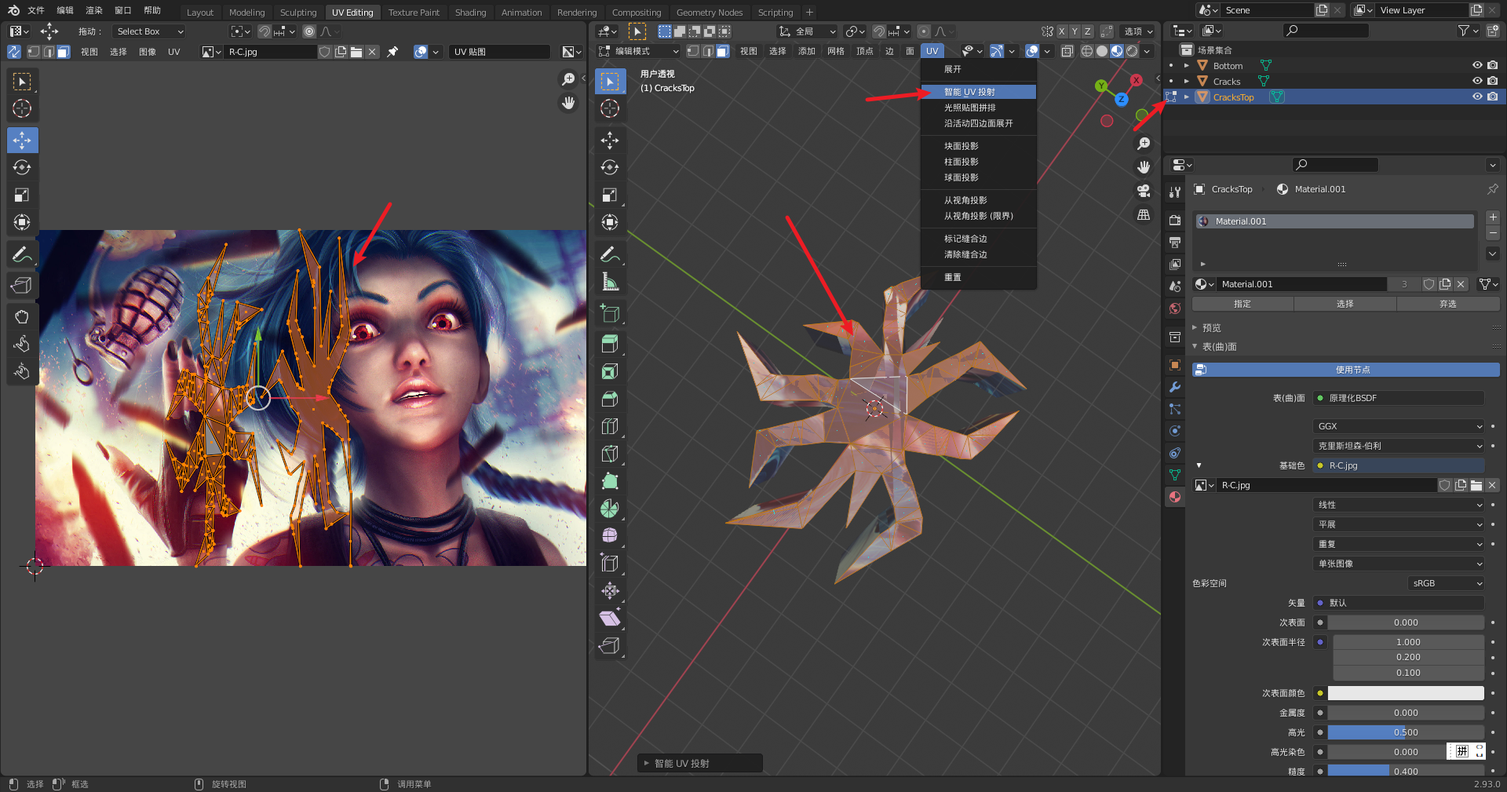The width and height of the screenshot is (1507, 792).
Task: Select the Scale tool in 3D viewport toolbar
Action: click(x=610, y=195)
